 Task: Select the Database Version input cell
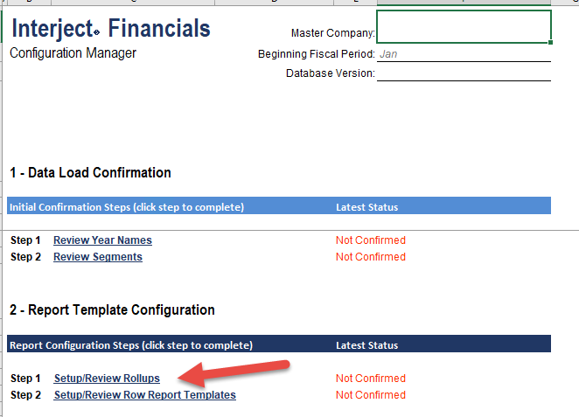(464, 73)
